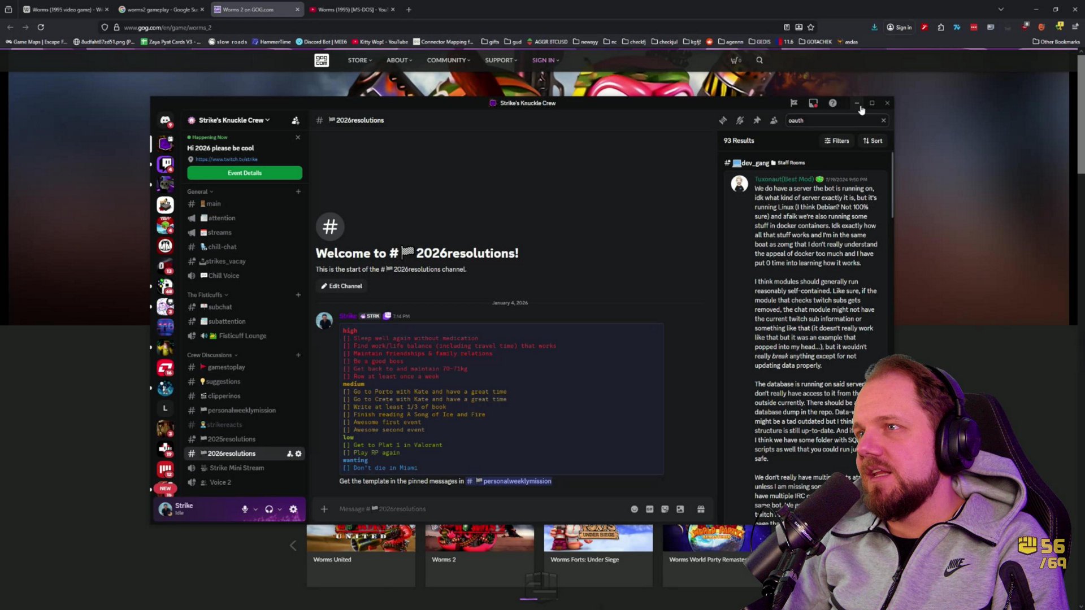Viewport: 1085px width, 610px height.
Task: Open Discord inbox icon in title bar
Action: tap(813, 103)
